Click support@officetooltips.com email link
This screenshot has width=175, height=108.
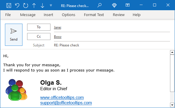(66, 103)
